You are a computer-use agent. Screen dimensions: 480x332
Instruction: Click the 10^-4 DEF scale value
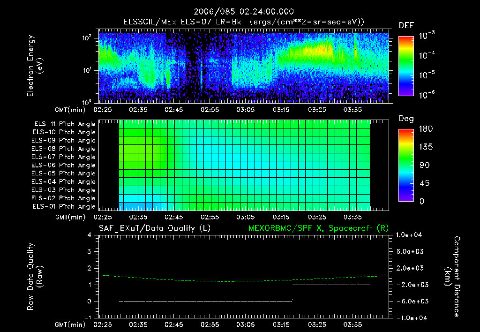(x=427, y=55)
